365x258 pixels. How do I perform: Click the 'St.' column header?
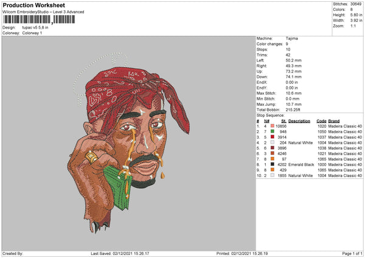click(283, 121)
